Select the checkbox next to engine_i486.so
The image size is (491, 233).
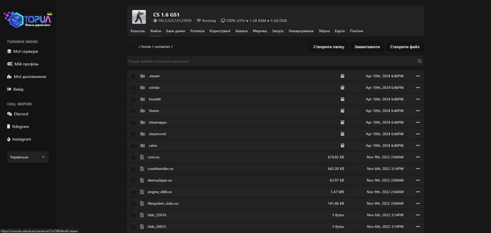coord(133,192)
